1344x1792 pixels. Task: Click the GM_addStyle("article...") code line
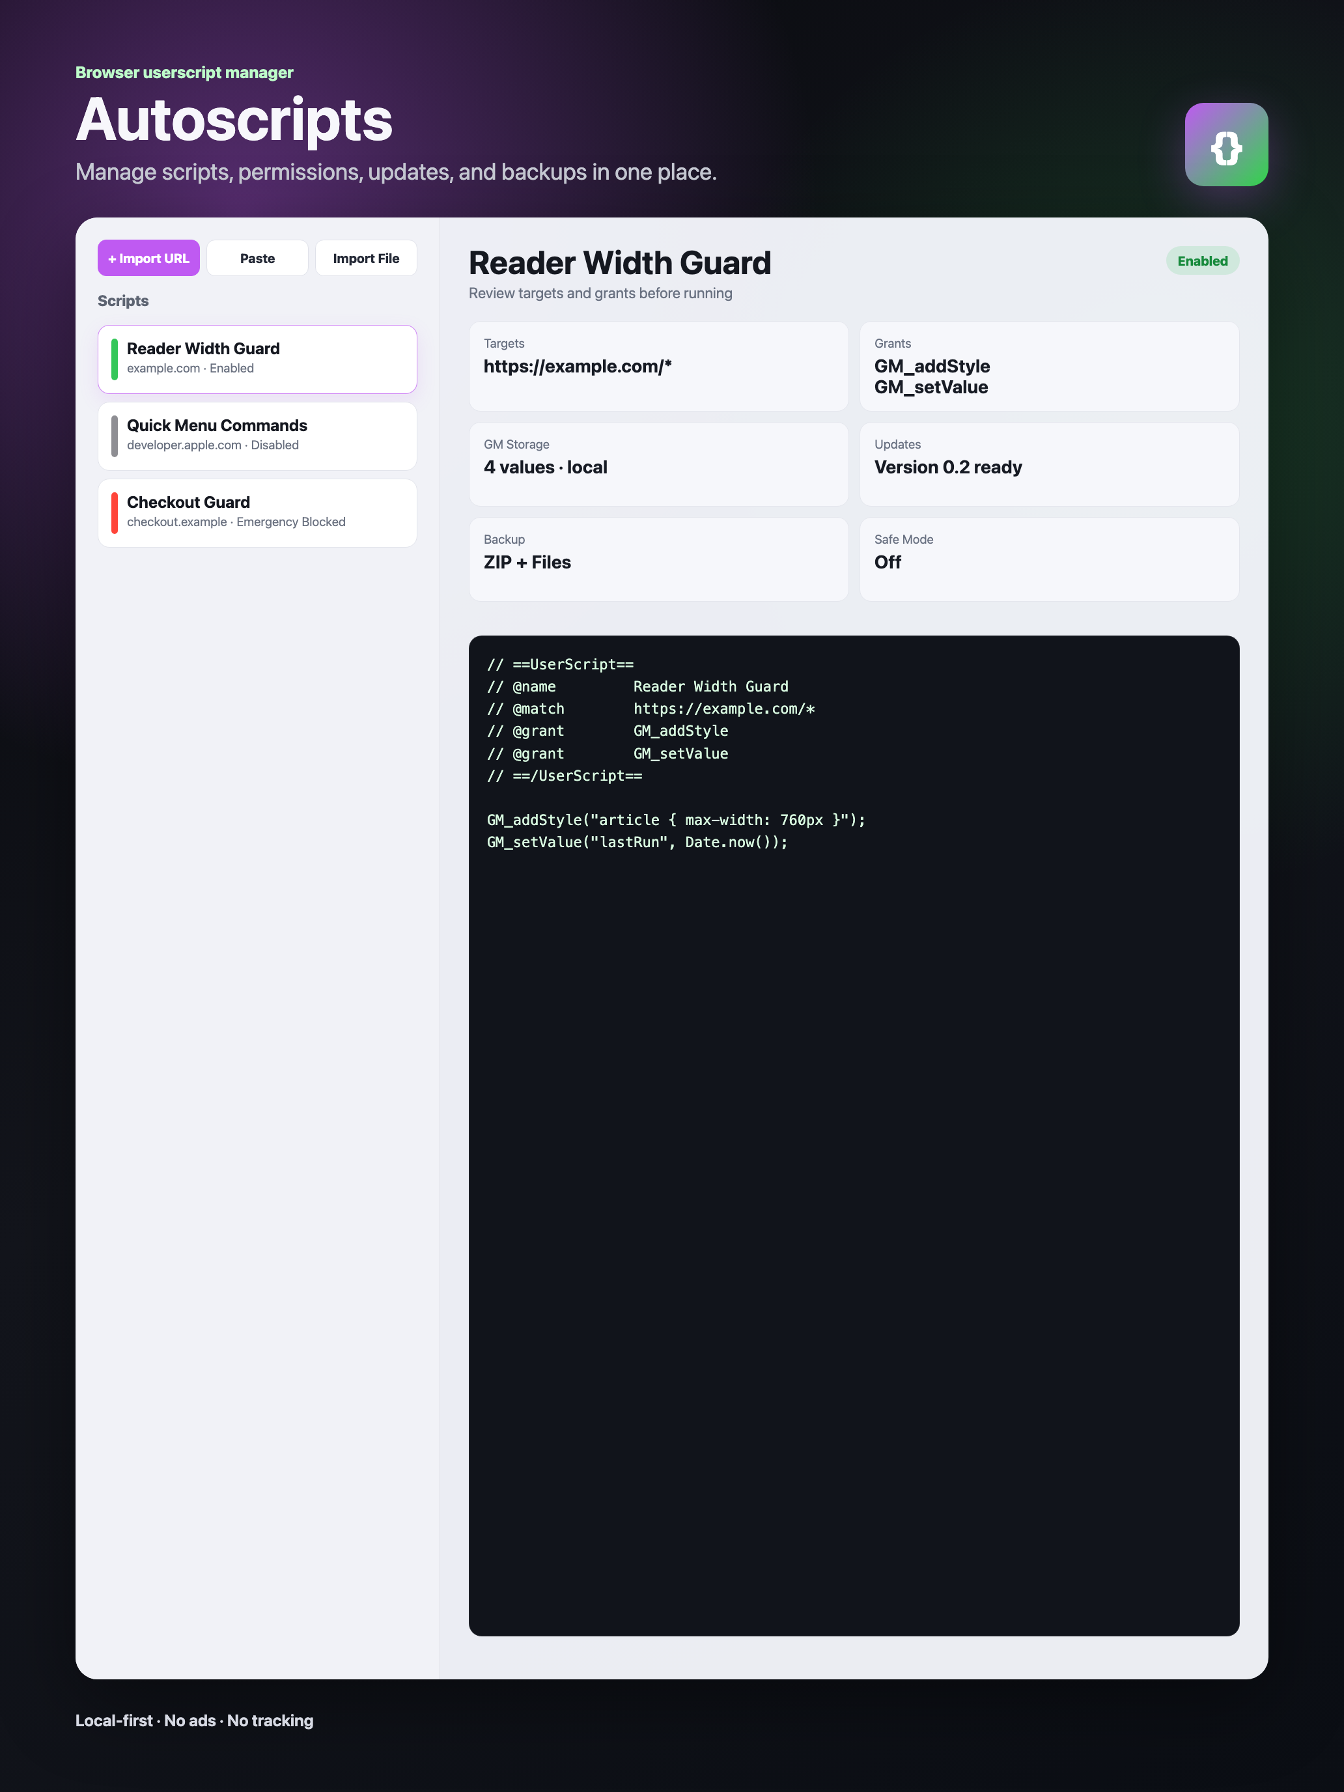676,820
